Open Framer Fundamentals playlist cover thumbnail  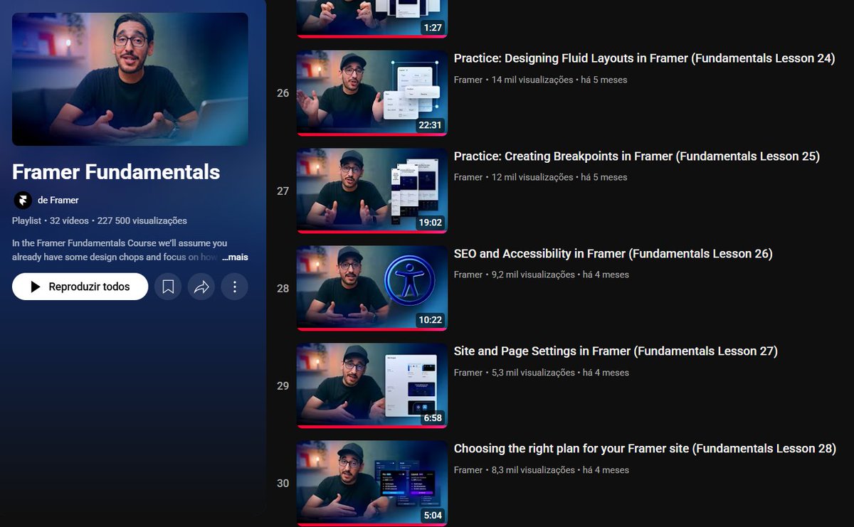[130, 79]
